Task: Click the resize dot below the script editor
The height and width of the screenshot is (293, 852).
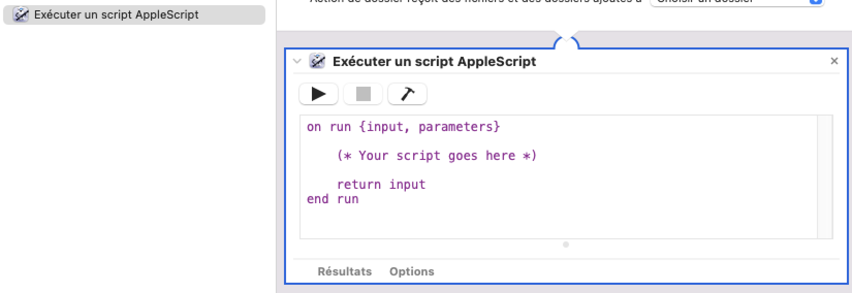Action: [x=566, y=245]
